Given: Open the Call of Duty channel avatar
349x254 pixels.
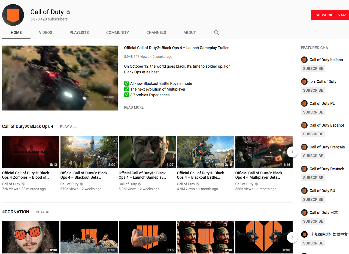Looking at the screenshot, I should click(13, 15).
